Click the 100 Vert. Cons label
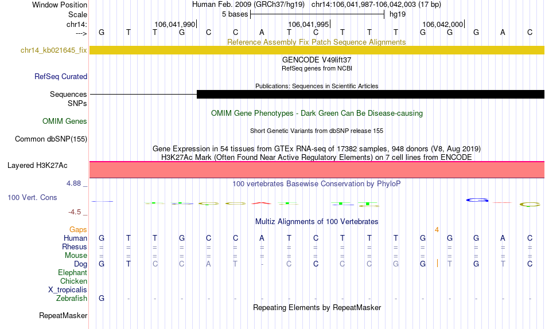The height and width of the screenshot is (329, 545). coord(32,197)
